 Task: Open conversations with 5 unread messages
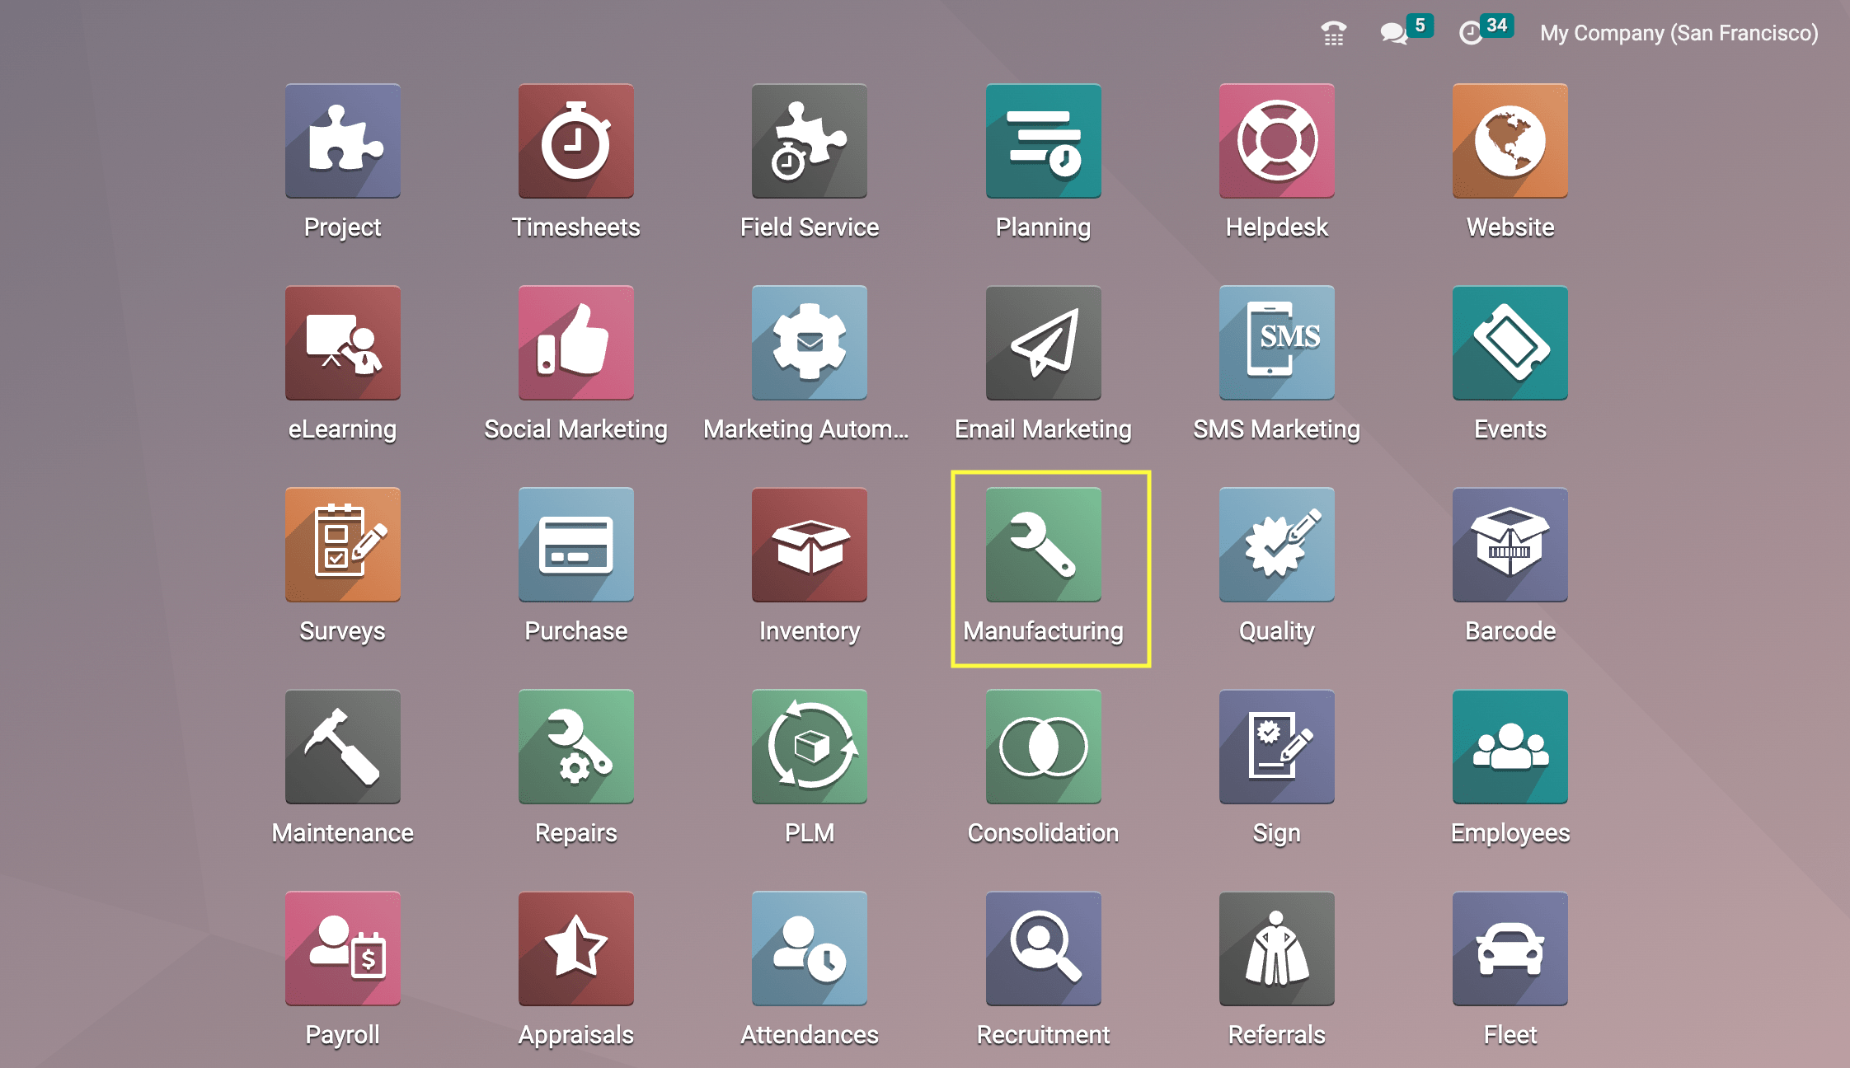pos(1395,33)
